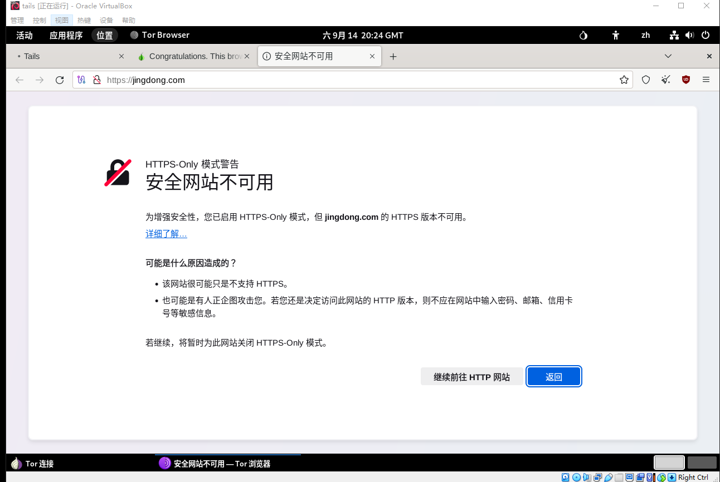Open the uBlock Origin extension icon

[x=686, y=80]
